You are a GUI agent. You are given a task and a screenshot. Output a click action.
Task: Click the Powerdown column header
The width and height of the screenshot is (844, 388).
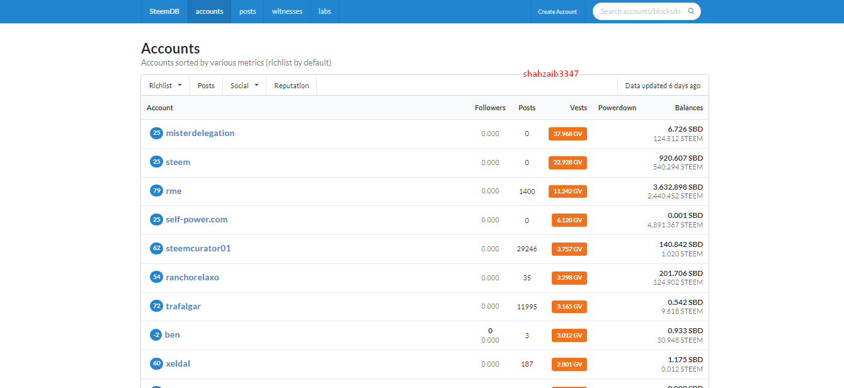617,108
